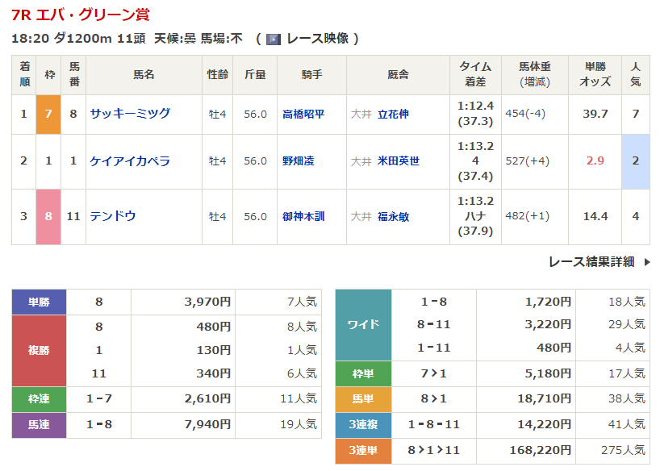
Task: Click the 枠連 payout label
Action: (x=39, y=398)
